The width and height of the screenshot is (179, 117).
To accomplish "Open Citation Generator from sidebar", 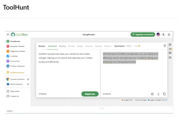I will click(16, 66).
